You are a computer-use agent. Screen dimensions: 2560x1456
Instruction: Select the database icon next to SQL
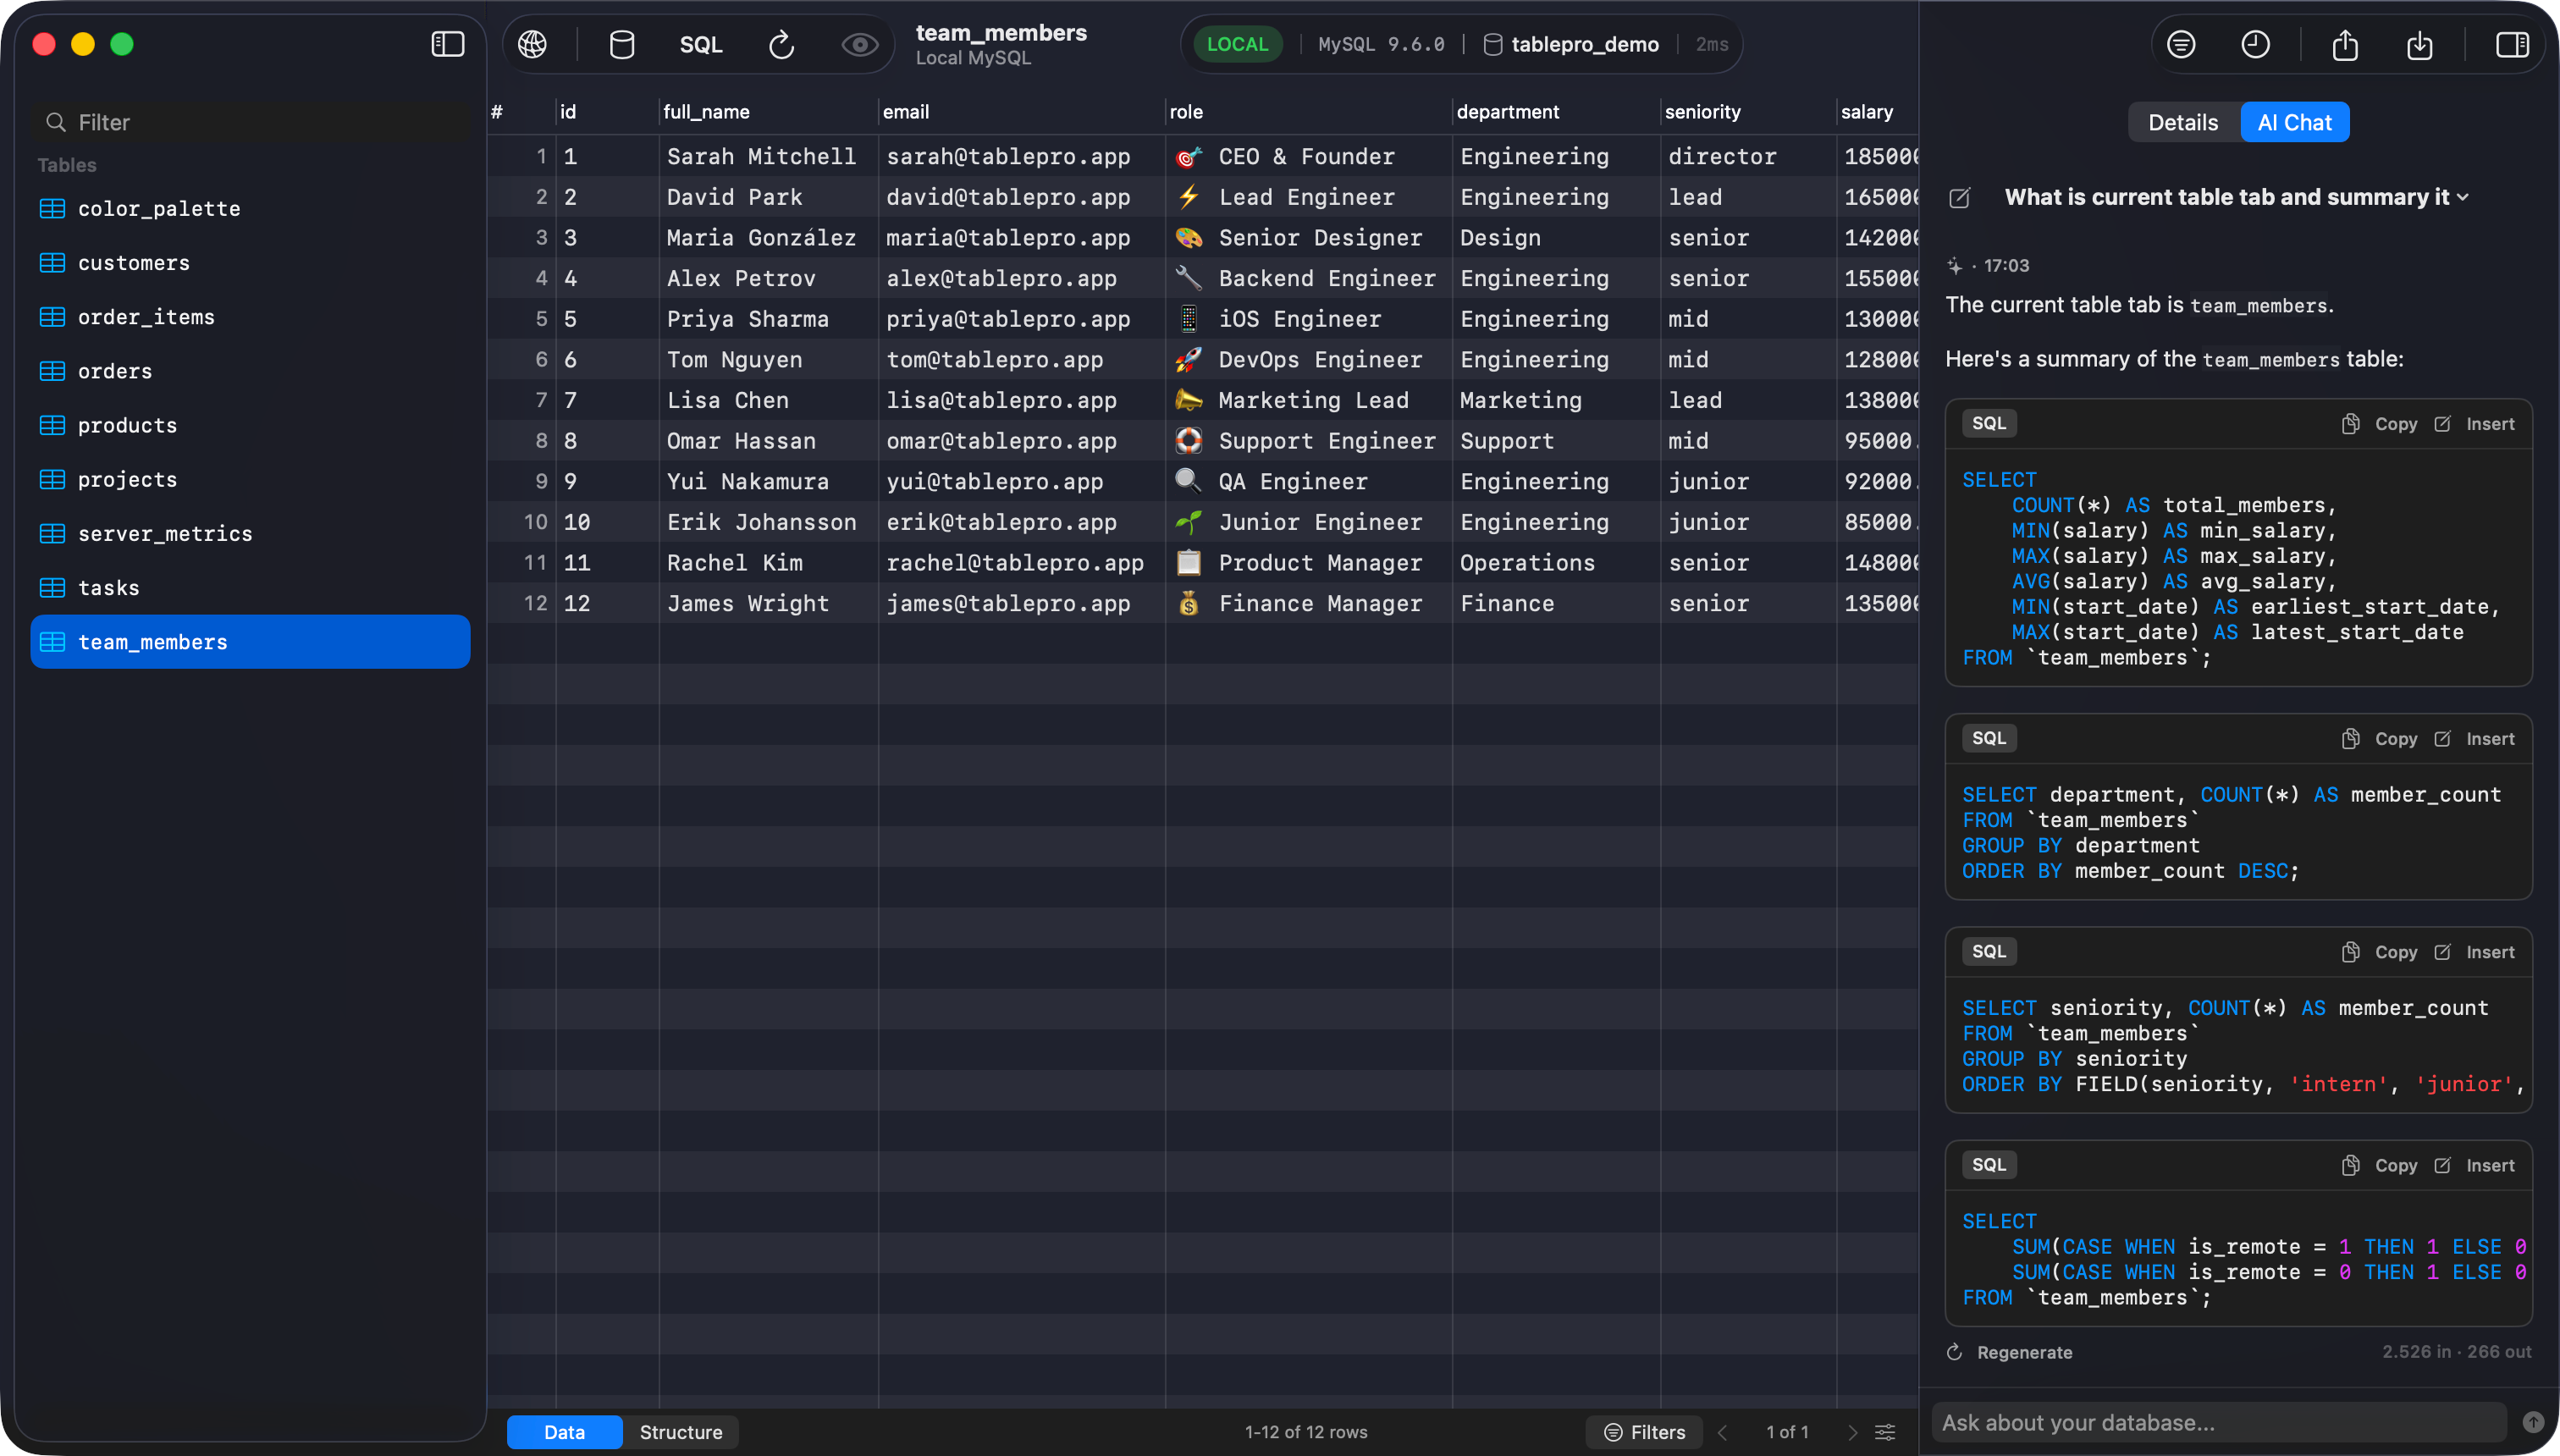point(621,44)
